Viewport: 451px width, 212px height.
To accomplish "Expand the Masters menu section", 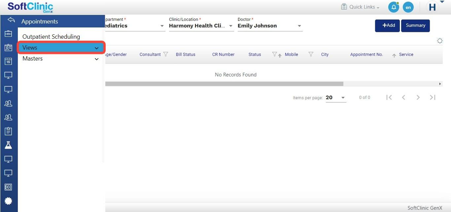I will coord(60,59).
